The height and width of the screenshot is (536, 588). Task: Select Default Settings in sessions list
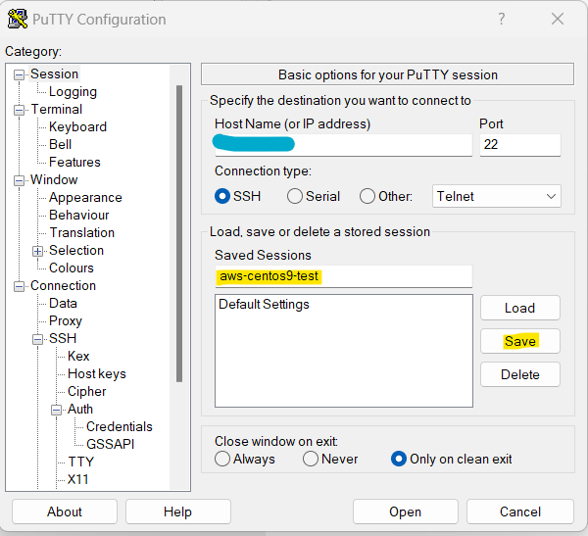point(264,304)
